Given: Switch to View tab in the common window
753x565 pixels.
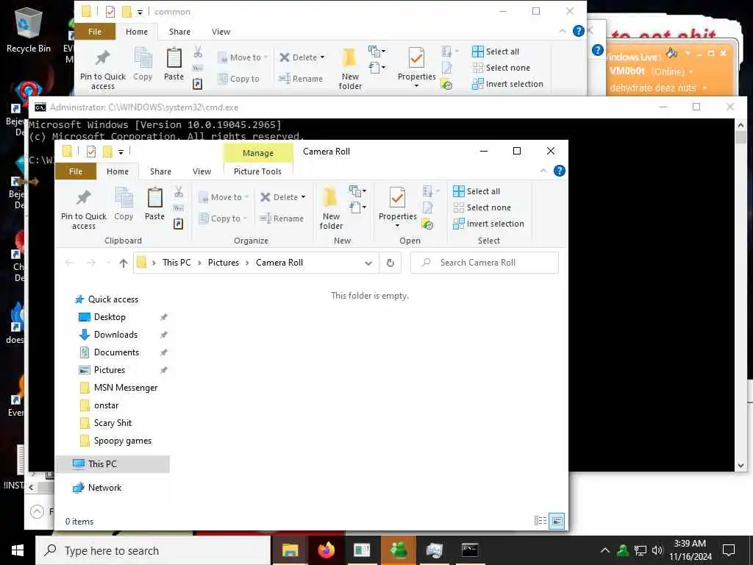Looking at the screenshot, I should pyautogui.click(x=221, y=32).
